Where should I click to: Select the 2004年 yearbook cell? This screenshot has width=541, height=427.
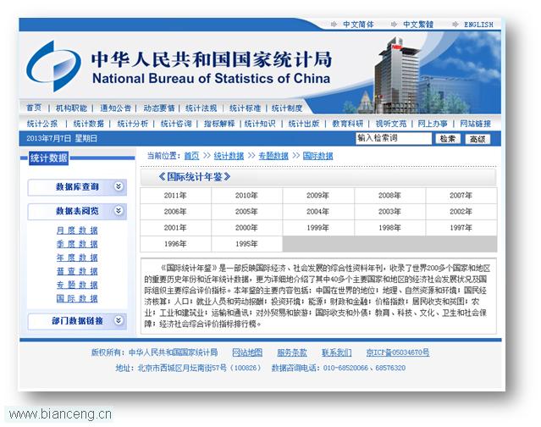coord(318,212)
